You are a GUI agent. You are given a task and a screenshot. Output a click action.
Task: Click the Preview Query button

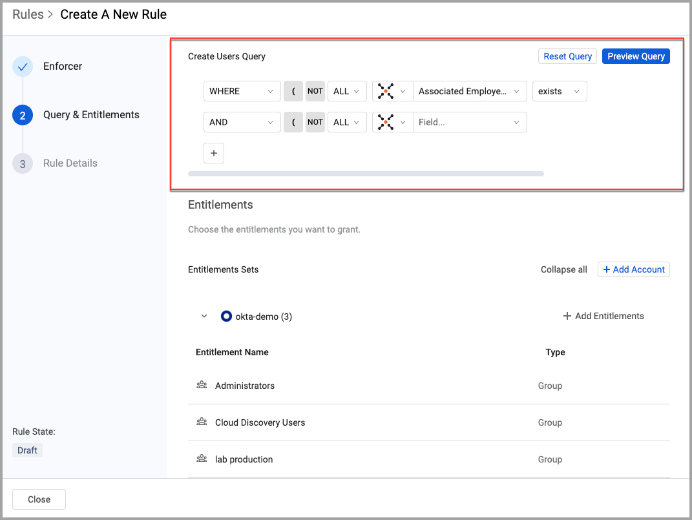(x=636, y=56)
